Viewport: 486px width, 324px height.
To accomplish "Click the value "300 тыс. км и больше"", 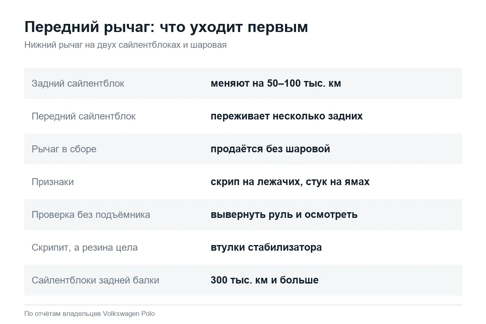I will tap(264, 280).
